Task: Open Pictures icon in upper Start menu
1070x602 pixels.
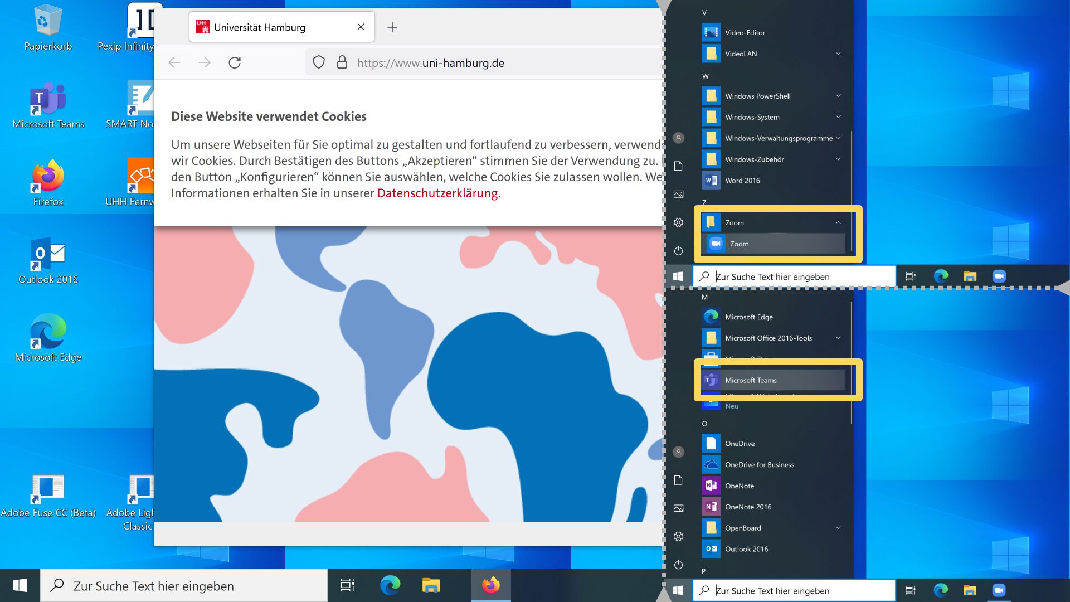Action: coord(678,194)
